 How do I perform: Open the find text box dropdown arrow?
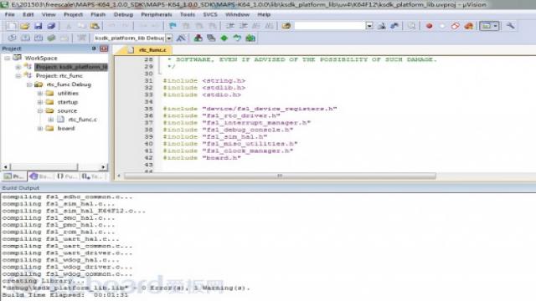click(369, 26)
